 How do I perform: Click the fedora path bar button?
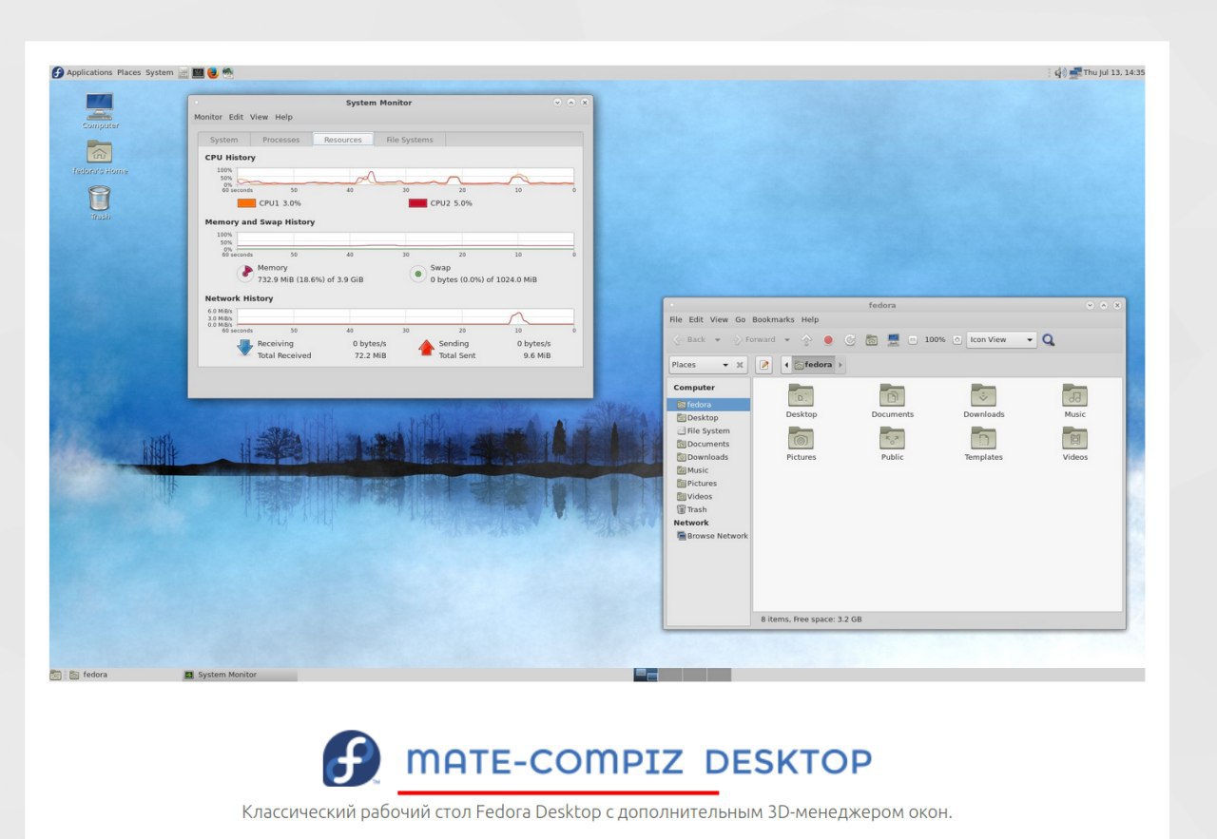pos(813,365)
